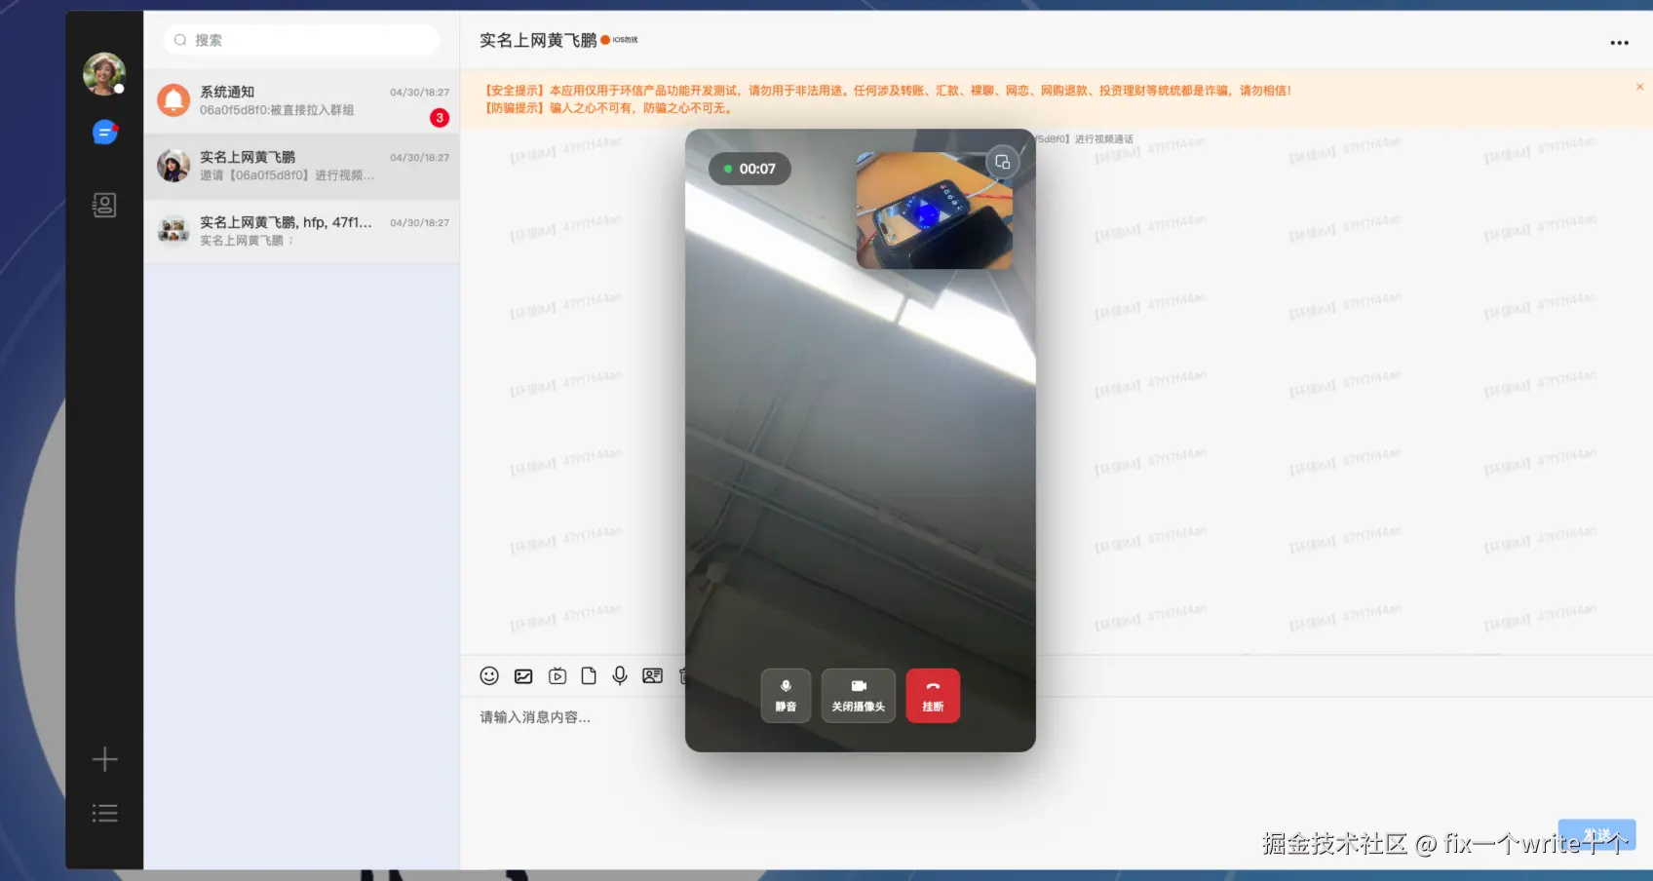Screen dimensions: 1653x881
Task: Click the send file icon
Action: [x=589, y=676]
